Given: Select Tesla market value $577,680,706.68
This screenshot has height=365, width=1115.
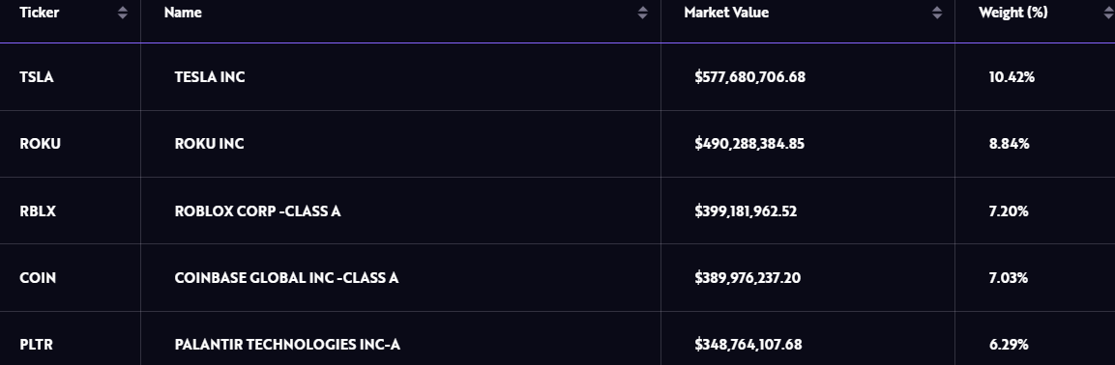Looking at the screenshot, I should (x=750, y=77).
